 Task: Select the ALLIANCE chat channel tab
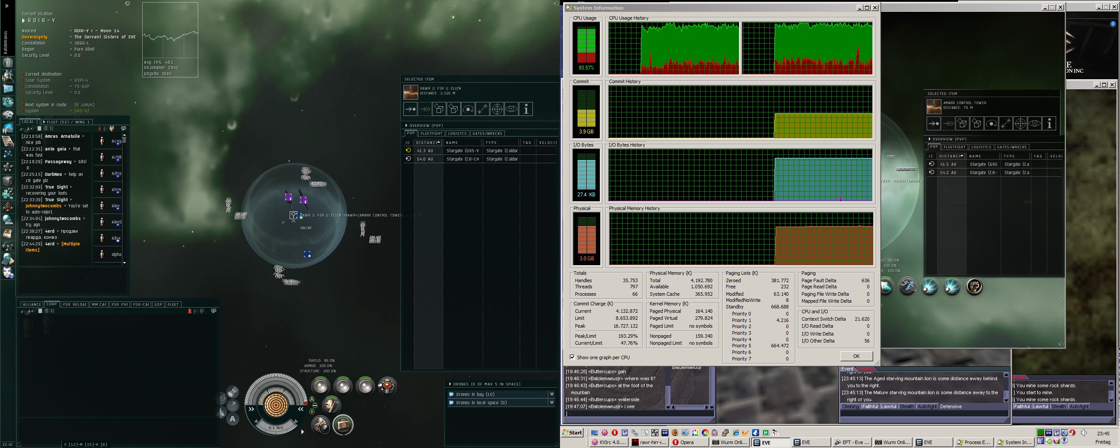coord(32,304)
